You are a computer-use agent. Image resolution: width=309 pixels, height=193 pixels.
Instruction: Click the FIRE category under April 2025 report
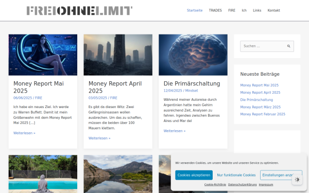pos(114,98)
